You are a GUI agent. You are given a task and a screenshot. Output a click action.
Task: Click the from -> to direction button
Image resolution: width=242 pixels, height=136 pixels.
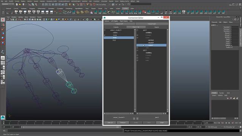[x=136, y=27]
